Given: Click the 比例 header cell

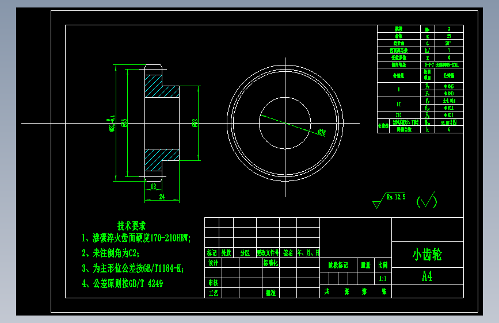Looking at the screenshot, I should coord(383,265).
